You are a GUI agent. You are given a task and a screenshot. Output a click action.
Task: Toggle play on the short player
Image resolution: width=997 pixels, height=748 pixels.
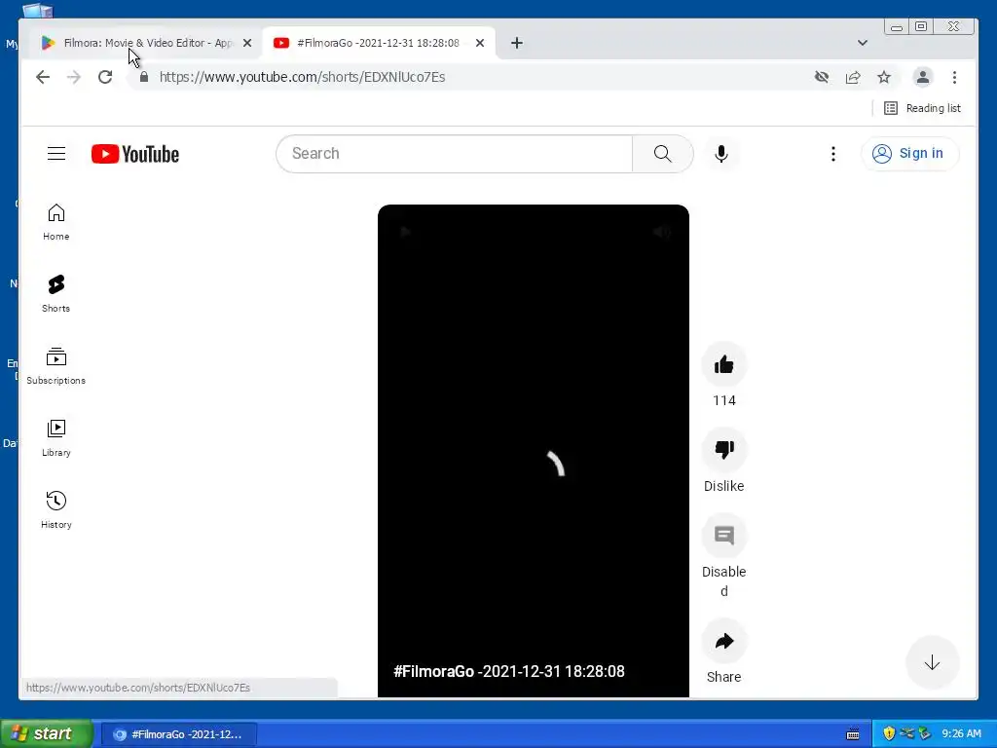[x=405, y=232]
